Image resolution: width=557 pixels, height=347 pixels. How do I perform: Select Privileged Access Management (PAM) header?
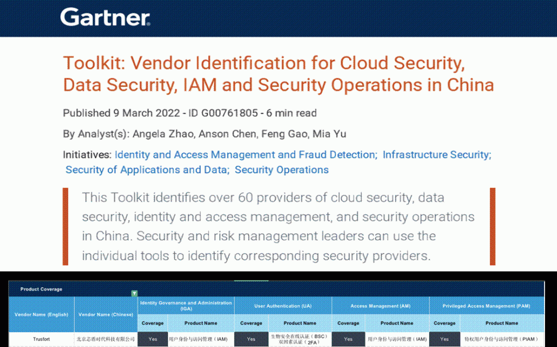[x=486, y=306]
